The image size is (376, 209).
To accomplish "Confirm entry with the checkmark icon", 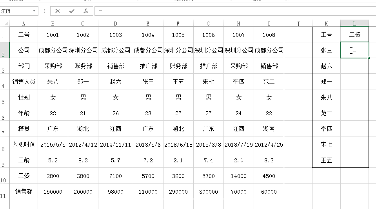I will [x=72, y=11].
